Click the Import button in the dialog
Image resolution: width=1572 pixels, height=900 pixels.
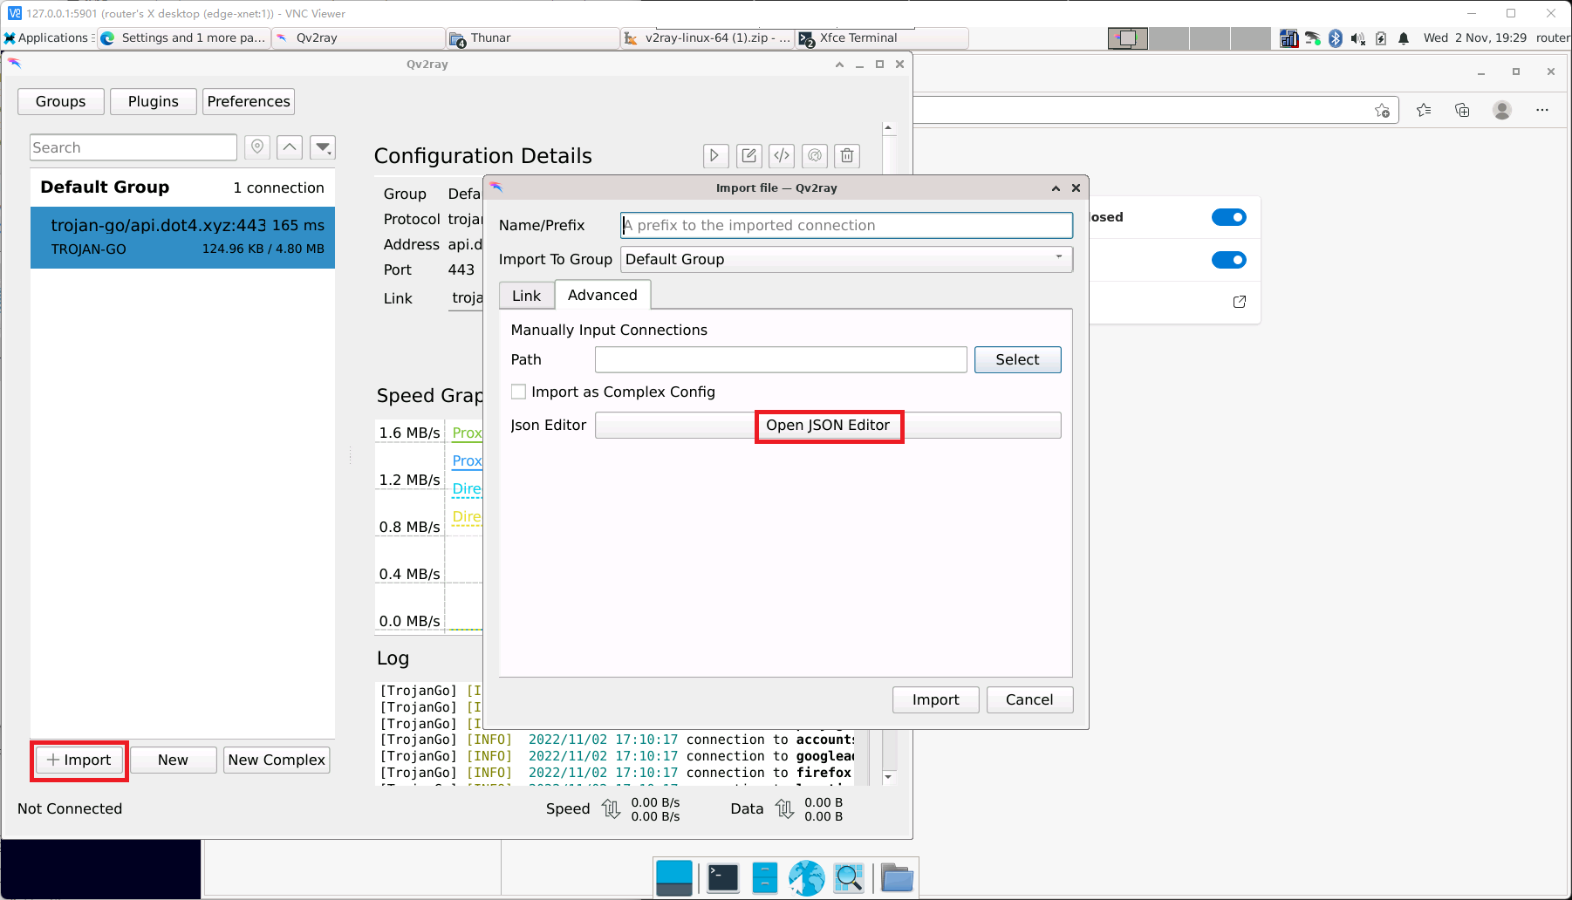(935, 699)
